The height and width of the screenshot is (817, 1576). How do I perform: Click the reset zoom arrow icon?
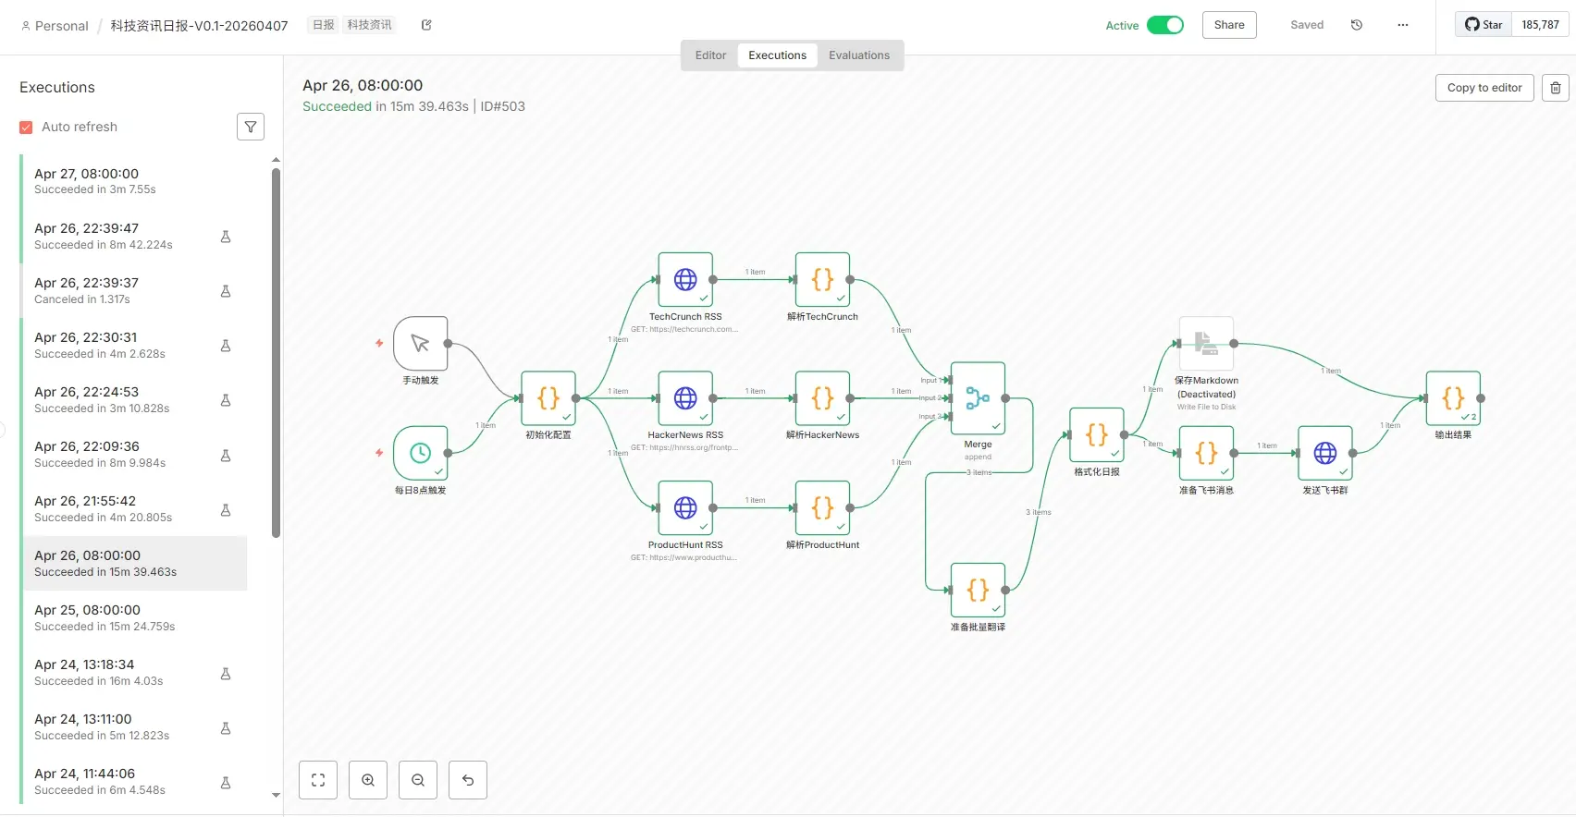tap(468, 780)
